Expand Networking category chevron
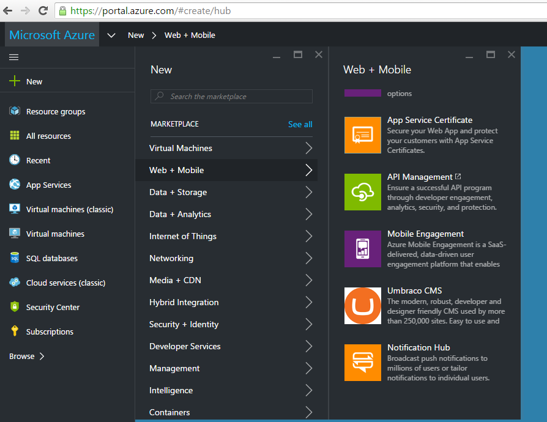 tap(309, 258)
